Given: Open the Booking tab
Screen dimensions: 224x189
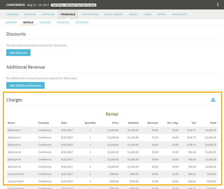Looking at the screenshot, I should [x=30, y=14].
